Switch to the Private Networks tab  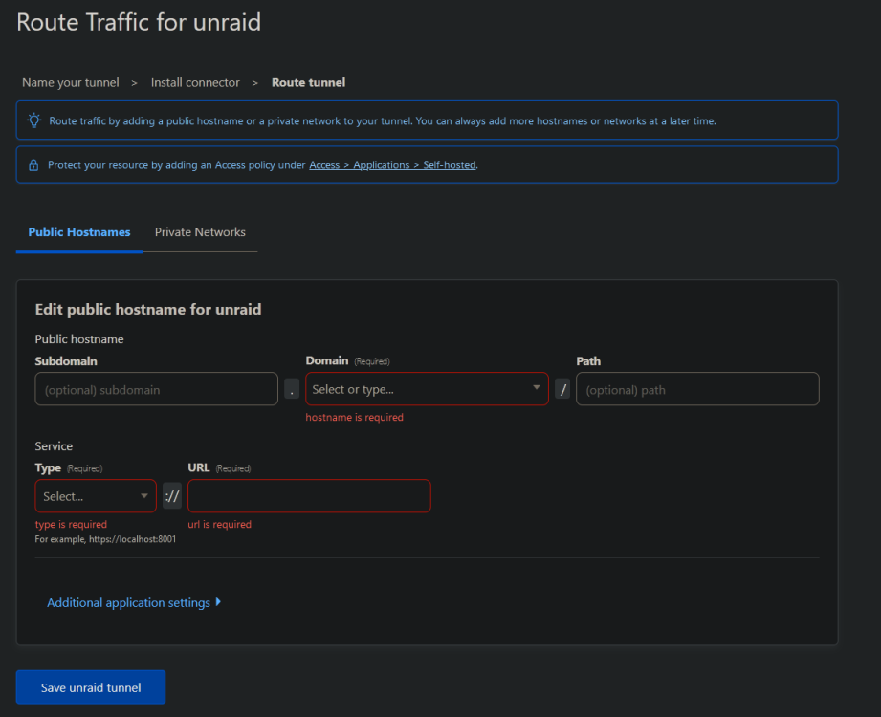[200, 232]
